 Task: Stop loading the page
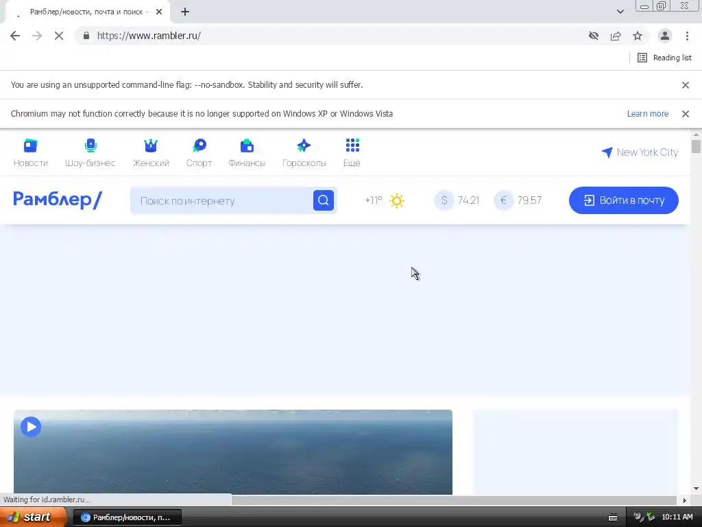coord(59,36)
